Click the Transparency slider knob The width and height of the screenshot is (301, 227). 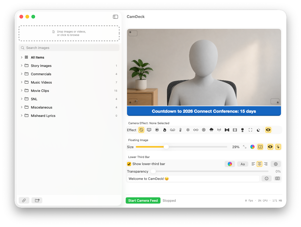tap(153, 171)
